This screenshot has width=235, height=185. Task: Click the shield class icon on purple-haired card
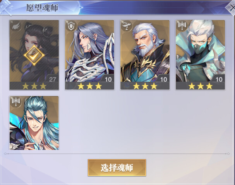[71, 26]
